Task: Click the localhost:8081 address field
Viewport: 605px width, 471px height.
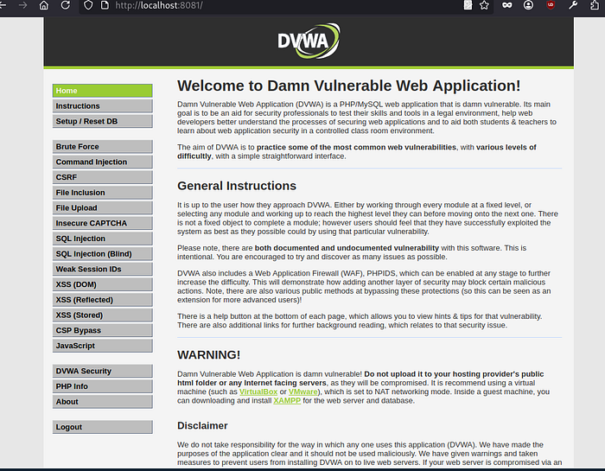Action: point(285,5)
